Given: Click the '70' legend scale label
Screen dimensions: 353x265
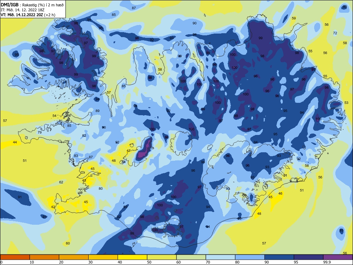Looking at the screenshot, I should 208,262.
